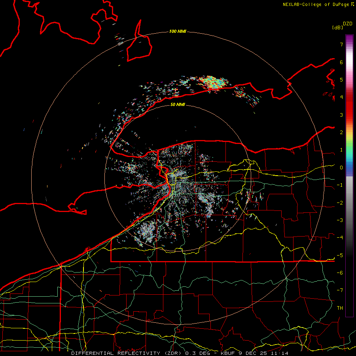Viewport: 356px width, 356px height.
Task: Click the legend value -2
Action: [x=340, y=203]
